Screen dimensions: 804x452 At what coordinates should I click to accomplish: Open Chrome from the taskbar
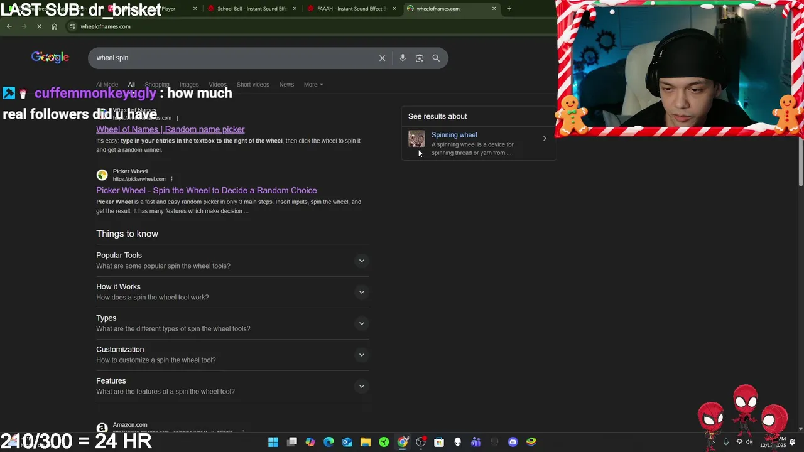coord(403,442)
